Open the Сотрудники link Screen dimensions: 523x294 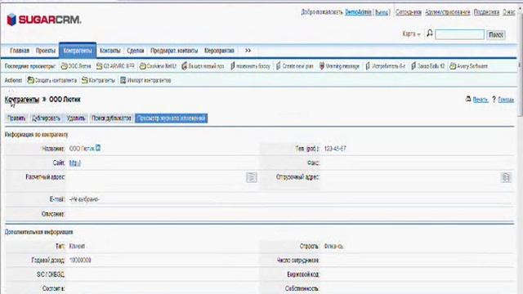[409, 12]
